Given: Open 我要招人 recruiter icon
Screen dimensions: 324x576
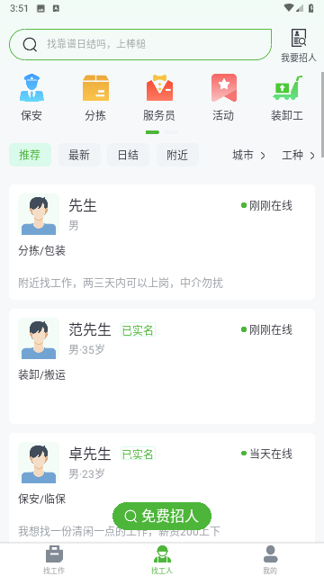Looking at the screenshot, I should click(x=298, y=46).
